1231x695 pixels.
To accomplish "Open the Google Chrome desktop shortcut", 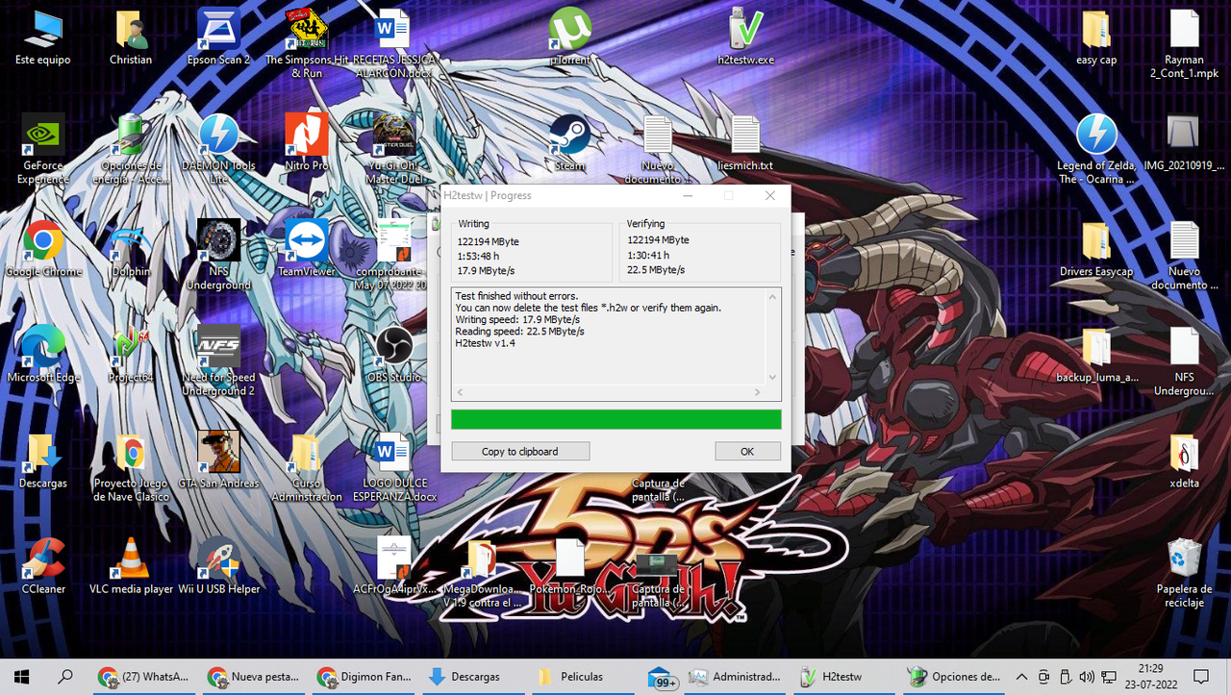I will (43, 250).
